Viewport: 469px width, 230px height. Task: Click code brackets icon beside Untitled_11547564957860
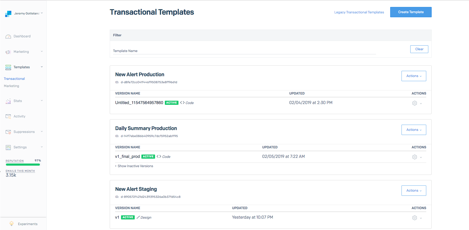(182, 103)
